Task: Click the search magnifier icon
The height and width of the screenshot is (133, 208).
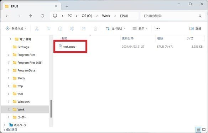Action: tap(200, 16)
